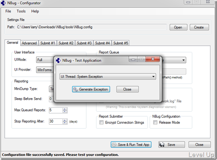Viewport: 217px width, 160px height.
Task: Click the gear icon on Generate Exception
Action: pyautogui.click(x=75, y=89)
